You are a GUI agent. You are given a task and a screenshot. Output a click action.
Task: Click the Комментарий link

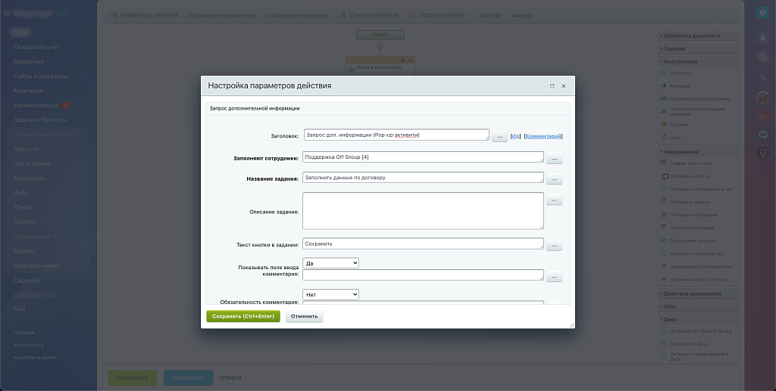(543, 136)
